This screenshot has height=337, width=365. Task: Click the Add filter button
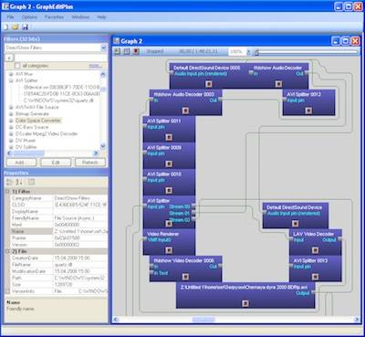tap(21, 163)
